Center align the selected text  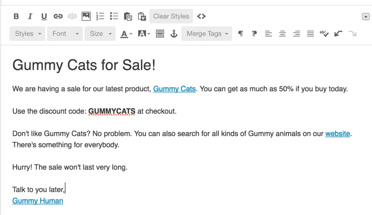[282, 33]
